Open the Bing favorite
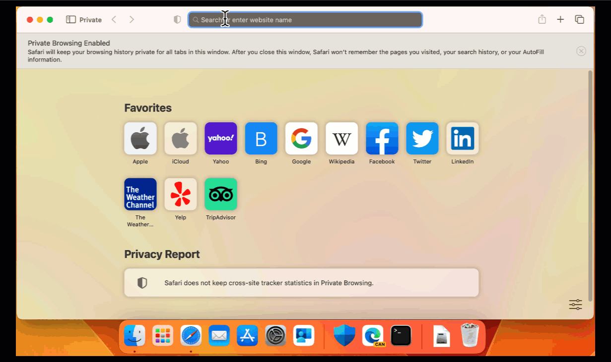This screenshot has width=611, height=362. (261, 138)
